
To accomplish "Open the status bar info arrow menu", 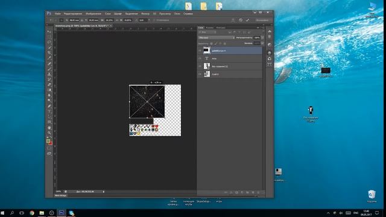I will tap(104, 192).
